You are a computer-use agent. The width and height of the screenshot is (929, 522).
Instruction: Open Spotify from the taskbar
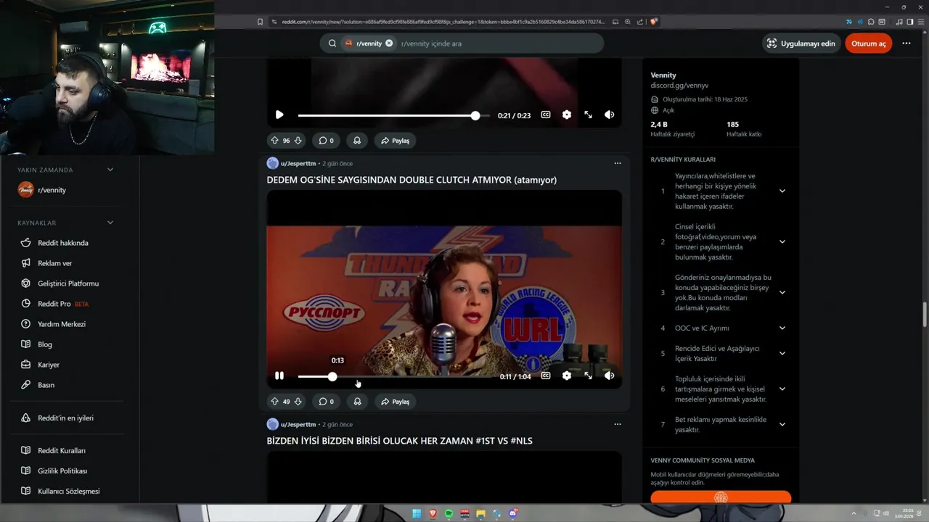coord(449,513)
